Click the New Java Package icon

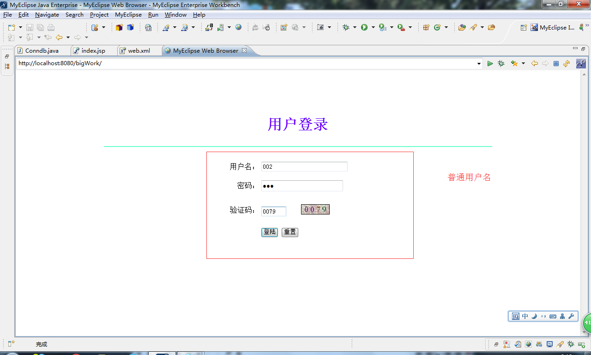point(426,28)
